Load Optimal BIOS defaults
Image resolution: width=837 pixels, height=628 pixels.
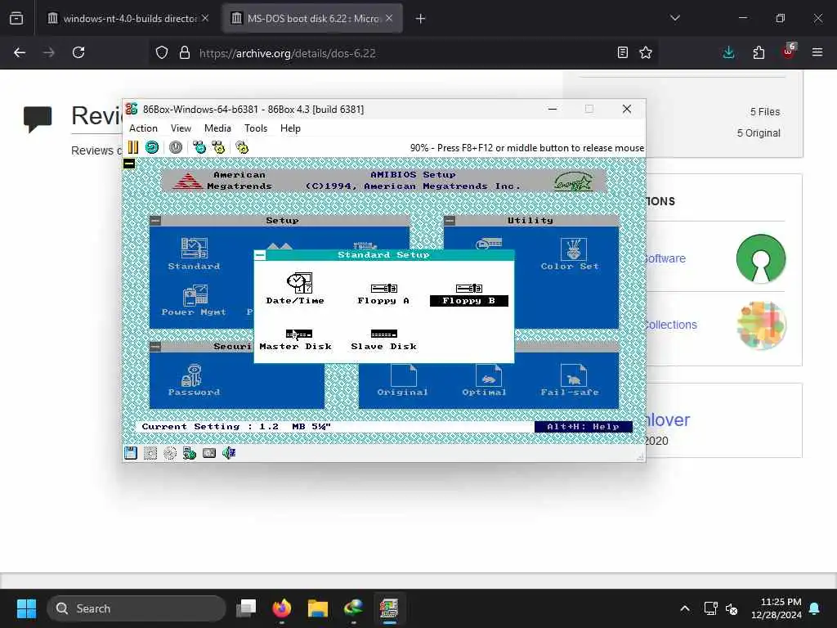click(x=484, y=380)
